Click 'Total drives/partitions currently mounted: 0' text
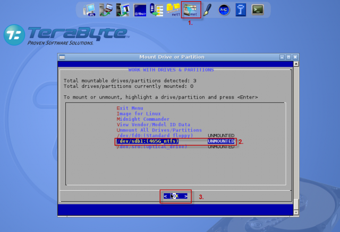Image resolution: width=340 pixels, height=232 pixels. [129, 86]
